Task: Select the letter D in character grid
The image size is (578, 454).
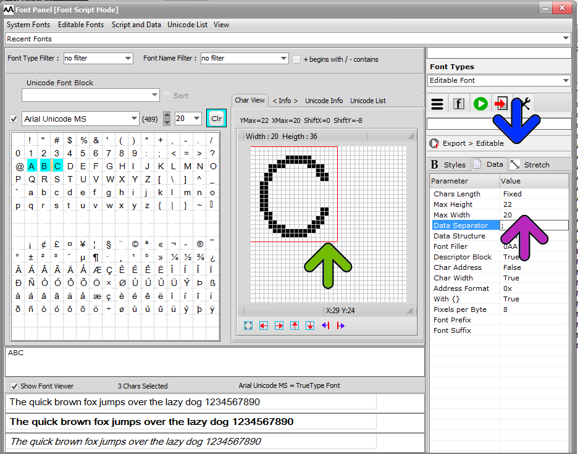Action: 70,166
